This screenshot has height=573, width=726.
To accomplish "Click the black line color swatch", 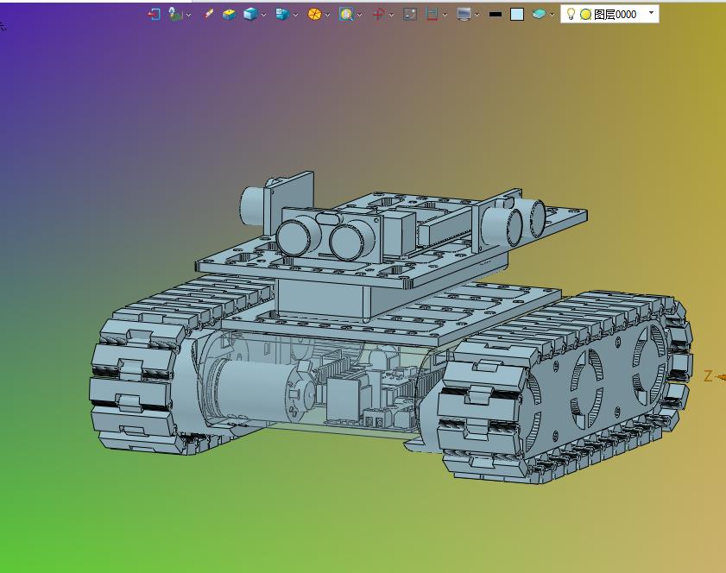I will [x=496, y=15].
